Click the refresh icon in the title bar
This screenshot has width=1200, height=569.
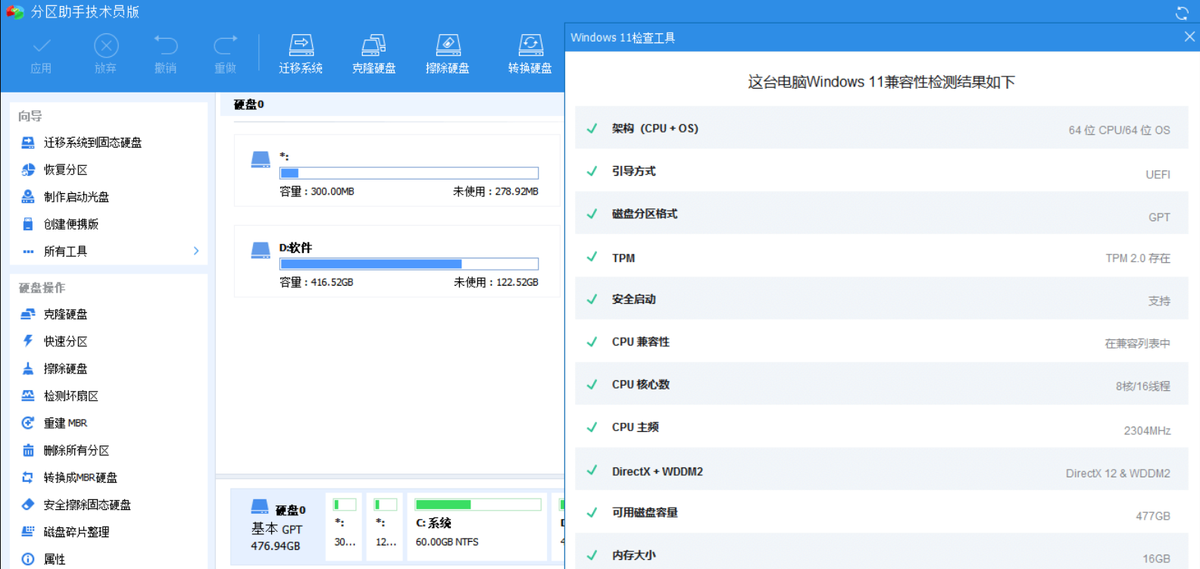pyautogui.click(x=1182, y=13)
